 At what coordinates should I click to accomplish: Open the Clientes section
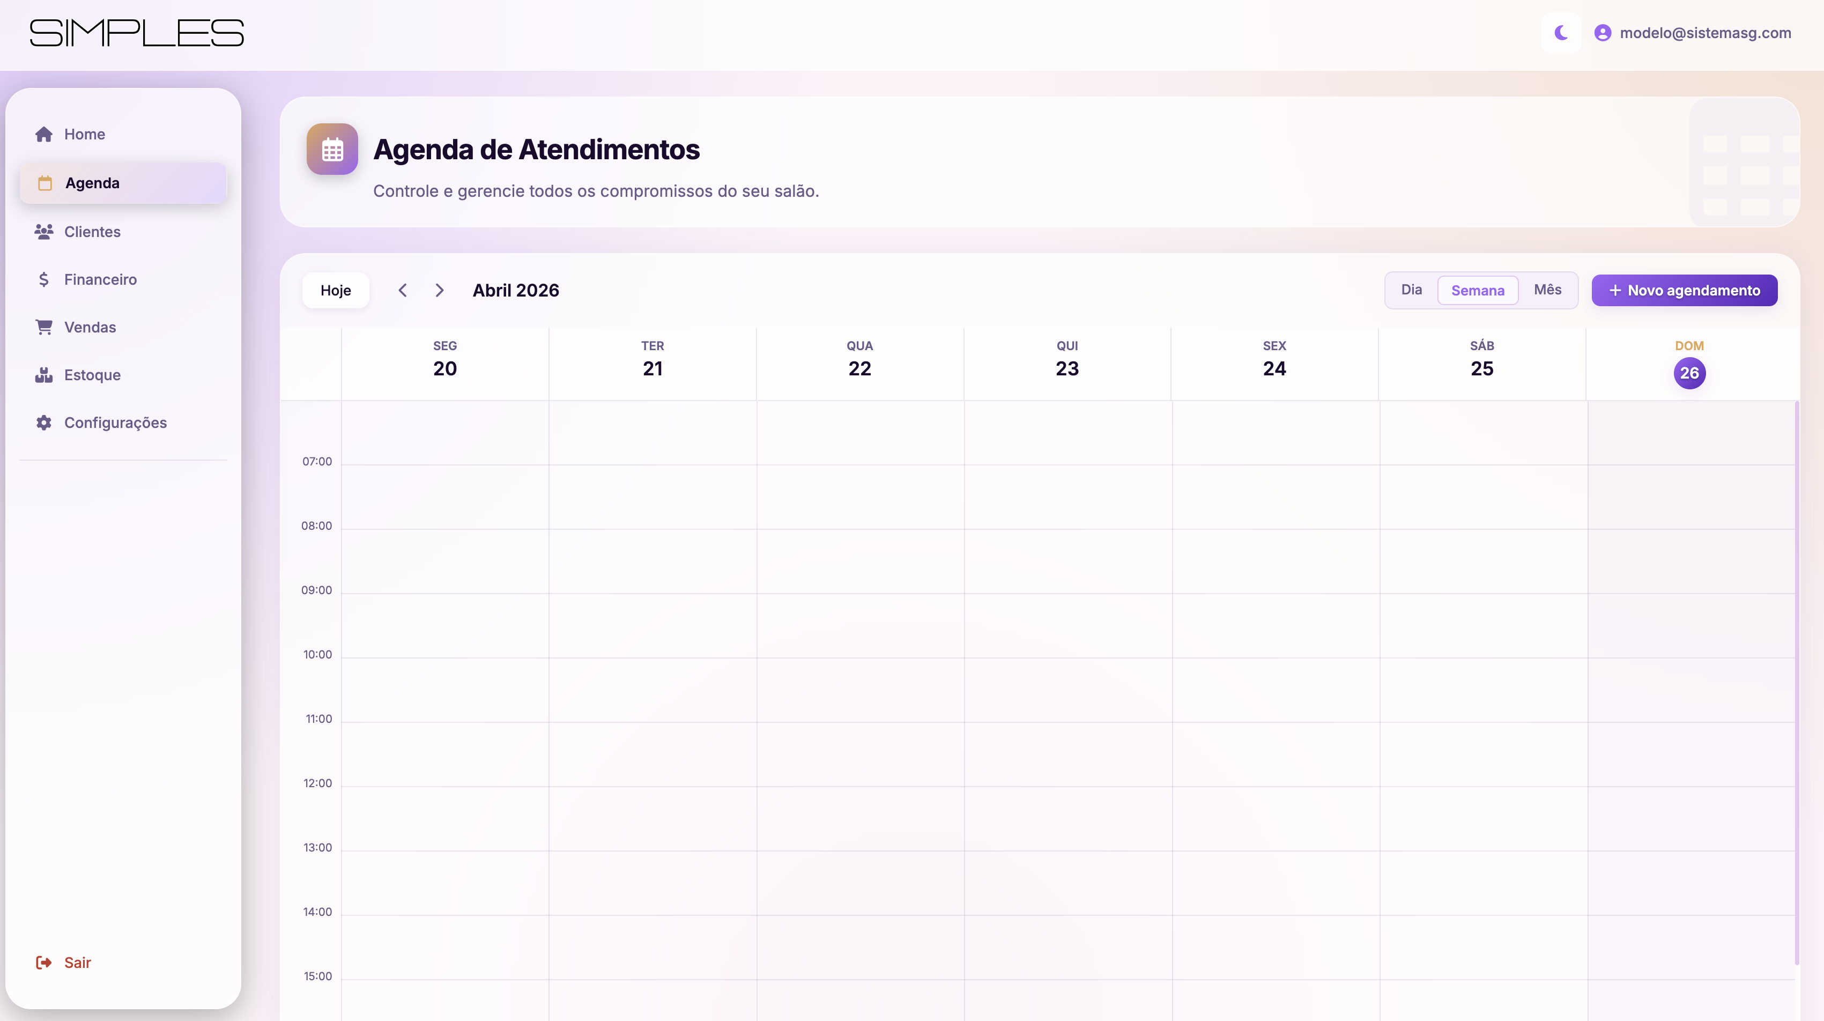(x=123, y=232)
